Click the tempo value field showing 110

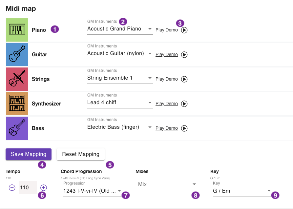28,188
